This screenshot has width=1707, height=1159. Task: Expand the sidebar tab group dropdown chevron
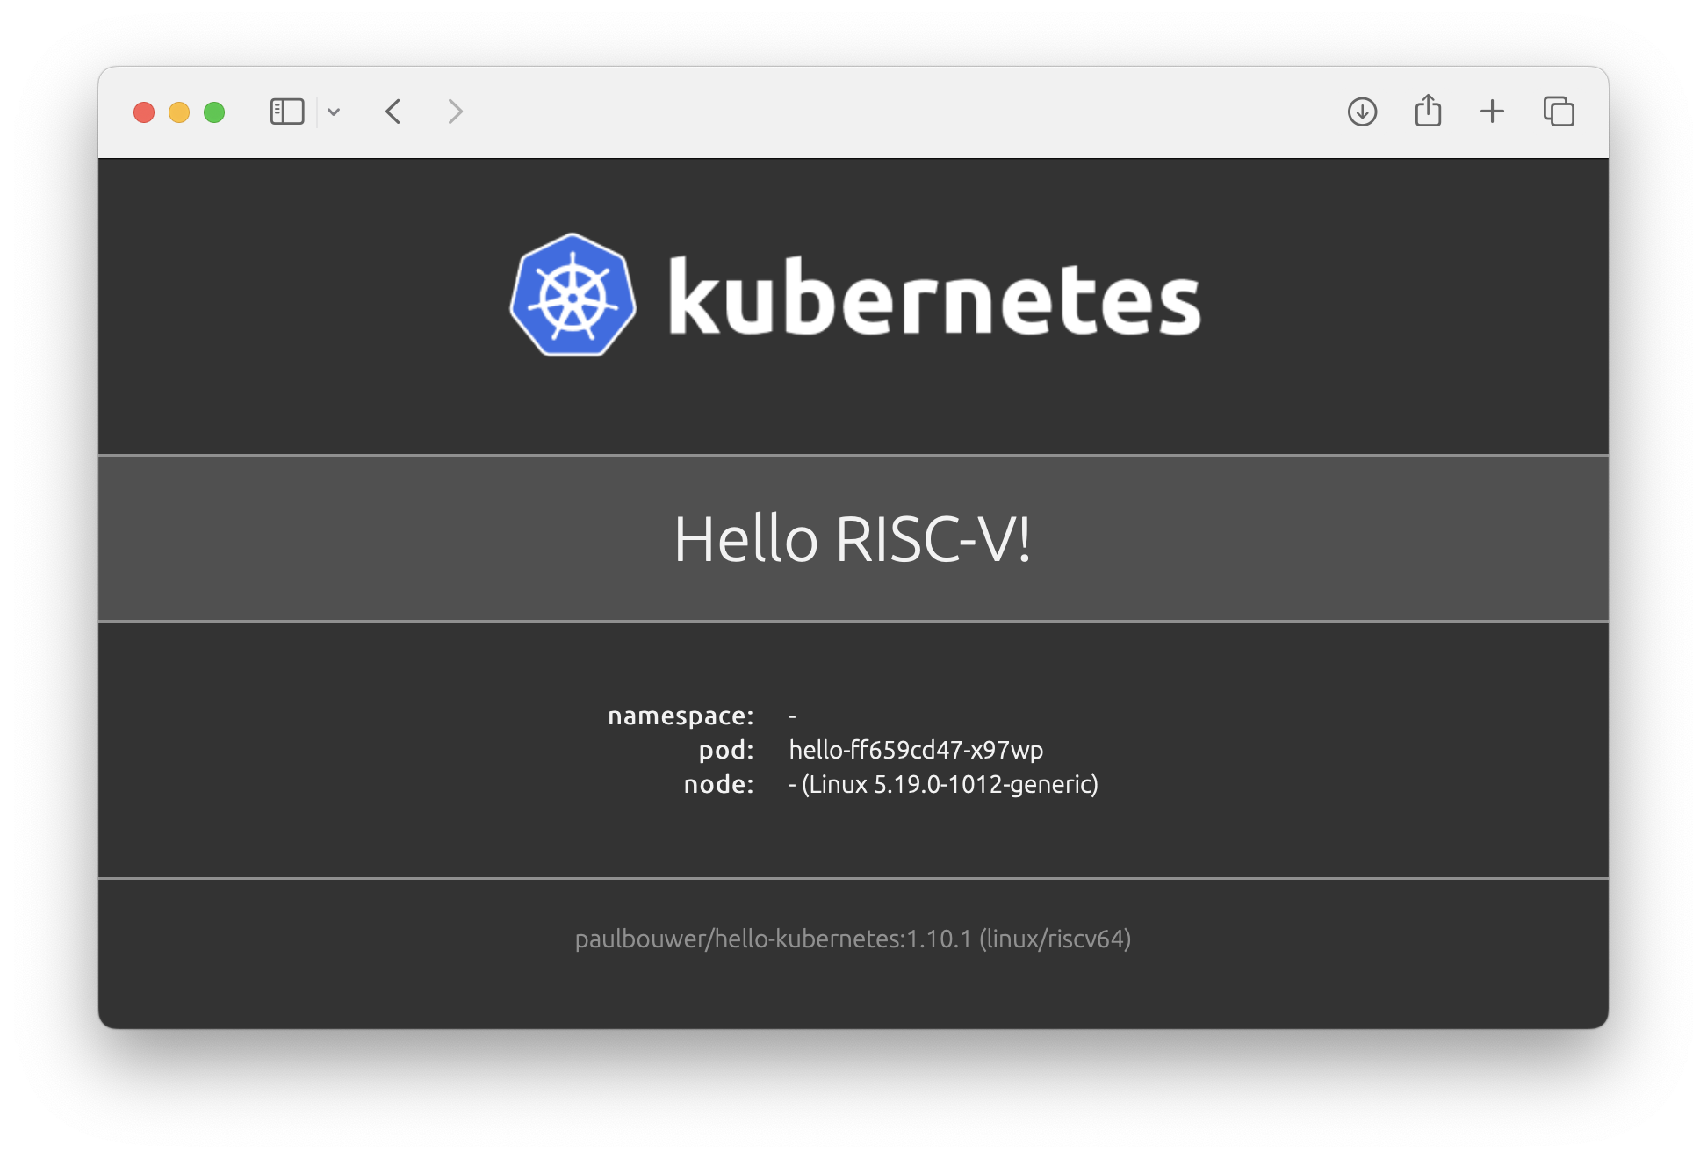[x=334, y=112]
